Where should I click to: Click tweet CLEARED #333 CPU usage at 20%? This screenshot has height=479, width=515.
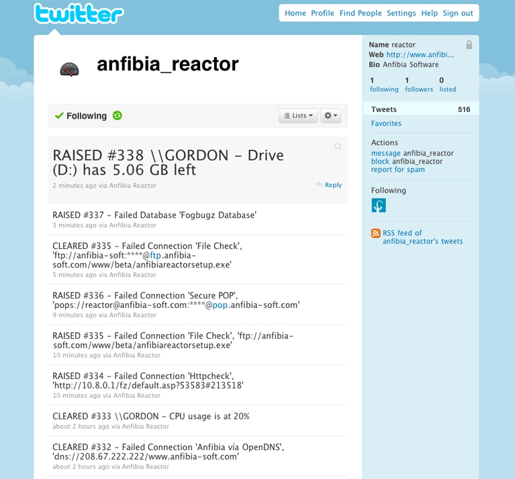[x=151, y=417]
